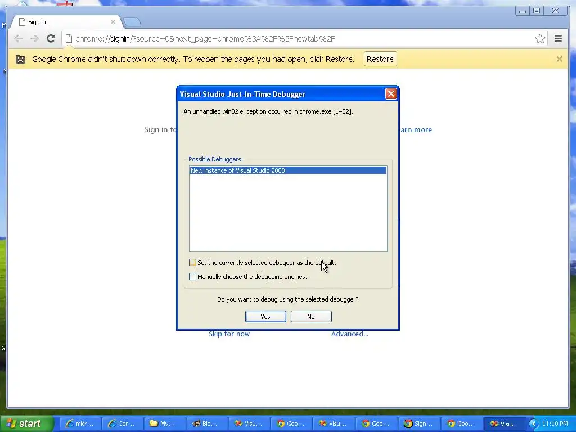This screenshot has height=432, width=576.
Task: Click the Windows start button
Action: pyautogui.click(x=26, y=424)
